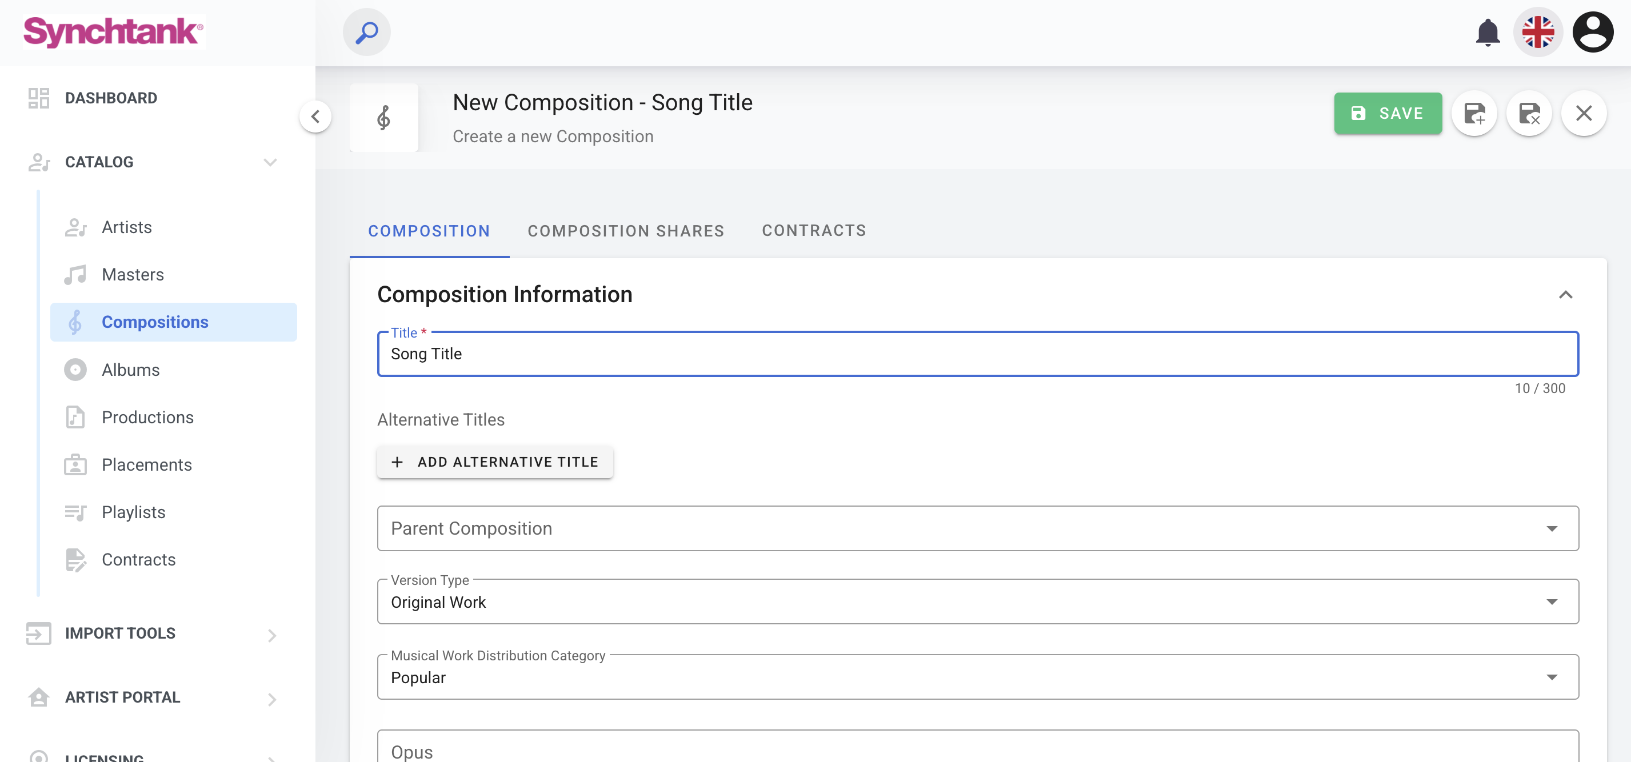1631x762 pixels.
Task: Expand Import Tools section
Action: pos(271,635)
